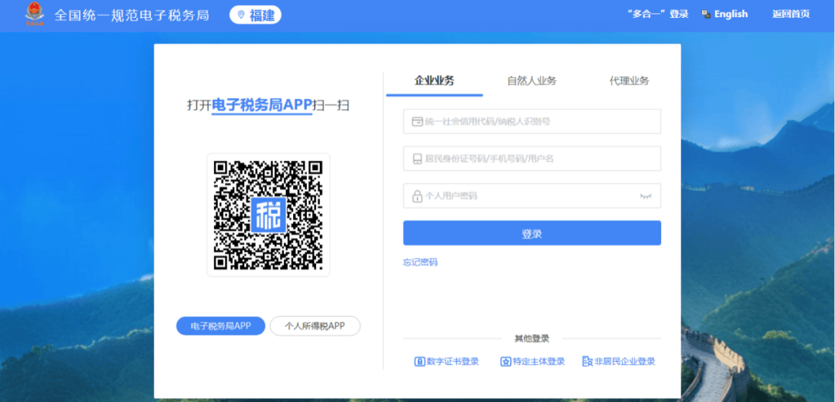Viewport: 835px width, 402px height.
Task: Click the 特定主体登录 icon
Action: 506,361
